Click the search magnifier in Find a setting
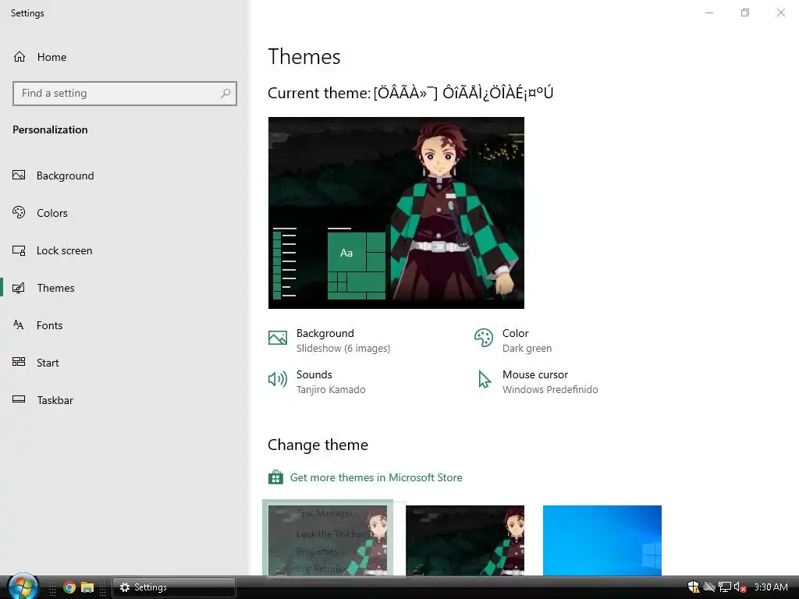The width and height of the screenshot is (799, 599). pyautogui.click(x=225, y=94)
